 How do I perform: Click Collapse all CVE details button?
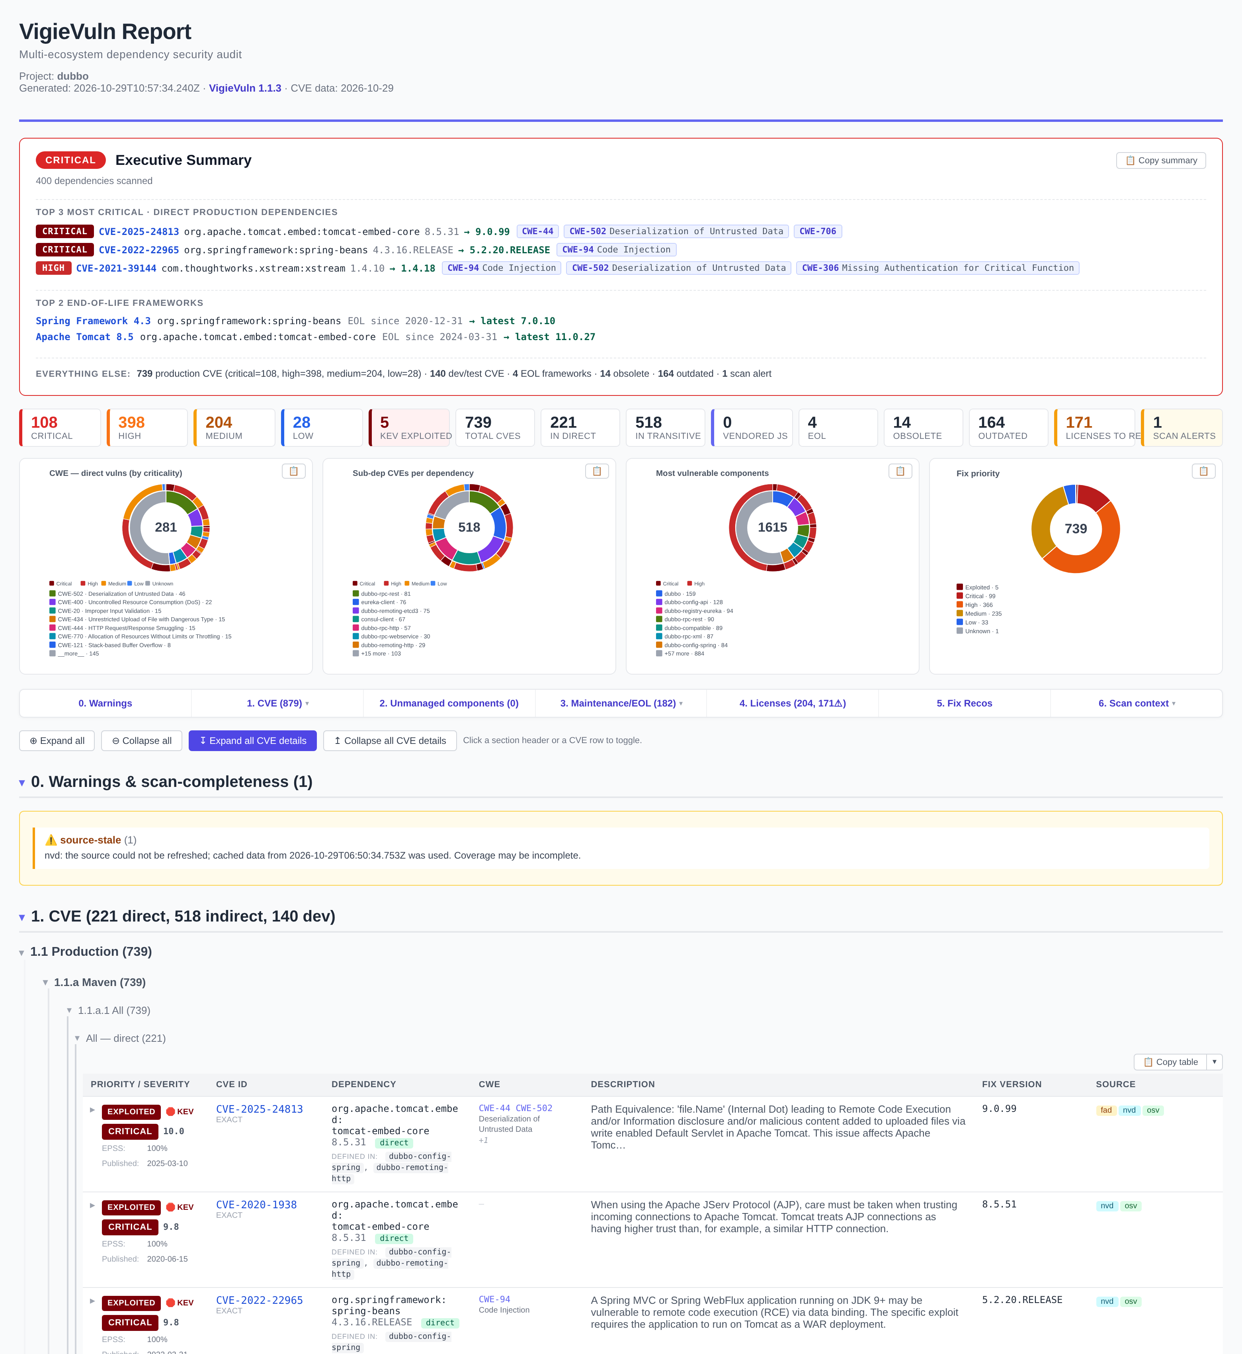390,741
